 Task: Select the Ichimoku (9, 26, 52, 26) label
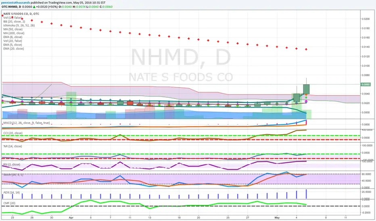coord(19,25)
